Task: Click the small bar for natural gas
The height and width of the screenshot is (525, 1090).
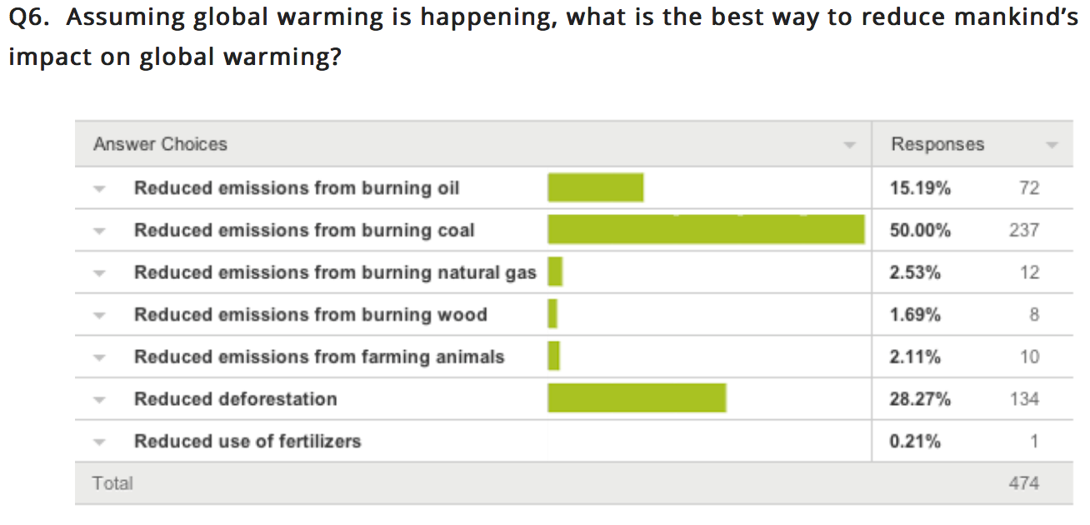Action: coord(555,272)
